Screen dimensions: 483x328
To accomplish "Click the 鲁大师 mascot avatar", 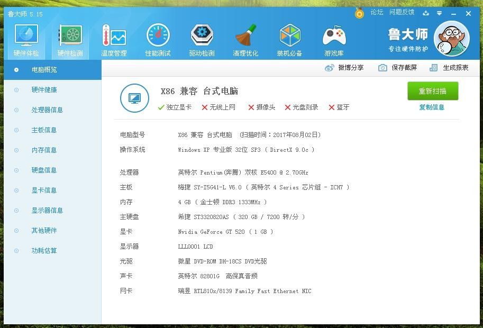I will pyautogui.click(x=452, y=39).
